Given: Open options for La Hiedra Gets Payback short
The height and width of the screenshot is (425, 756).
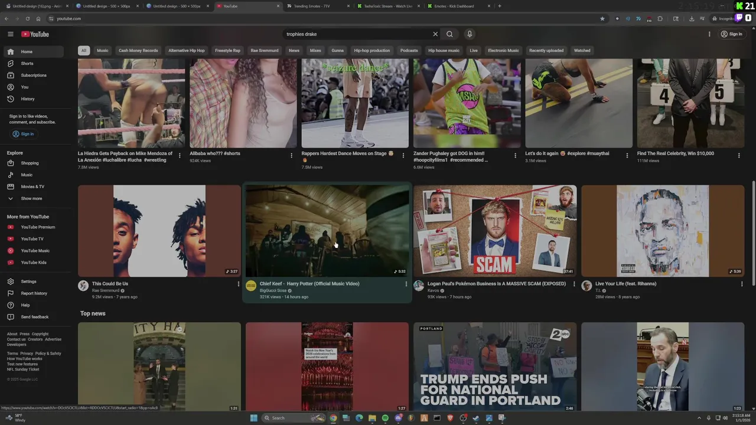Looking at the screenshot, I should pyautogui.click(x=180, y=155).
